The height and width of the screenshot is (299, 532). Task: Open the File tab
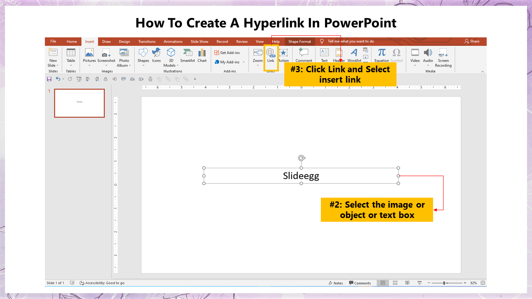coord(53,42)
